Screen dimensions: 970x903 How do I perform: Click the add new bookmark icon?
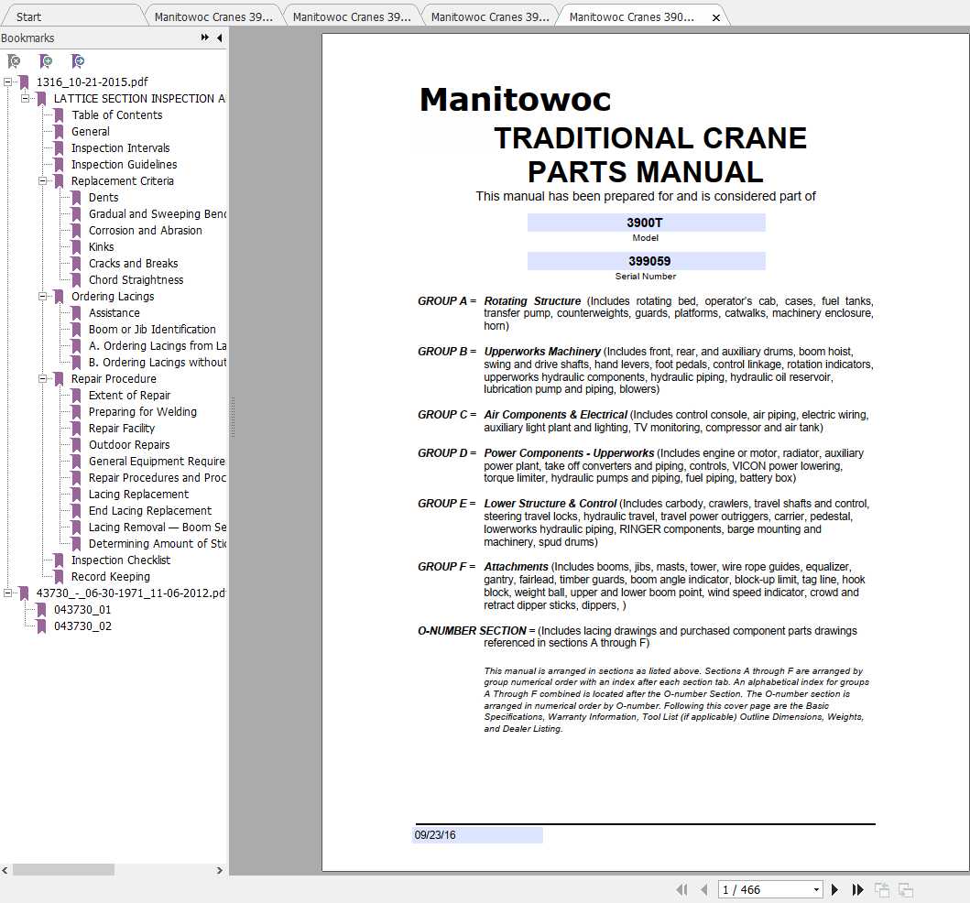(45, 60)
